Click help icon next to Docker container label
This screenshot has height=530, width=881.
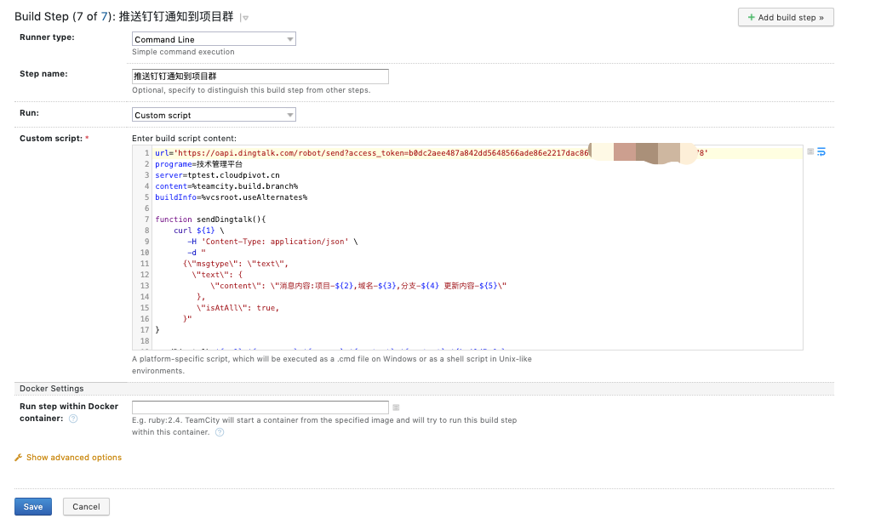tap(73, 419)
